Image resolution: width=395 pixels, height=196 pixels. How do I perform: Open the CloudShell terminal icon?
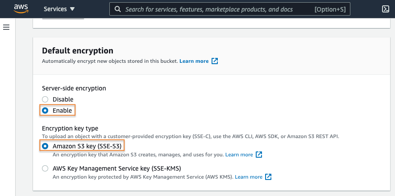point(386,9)
